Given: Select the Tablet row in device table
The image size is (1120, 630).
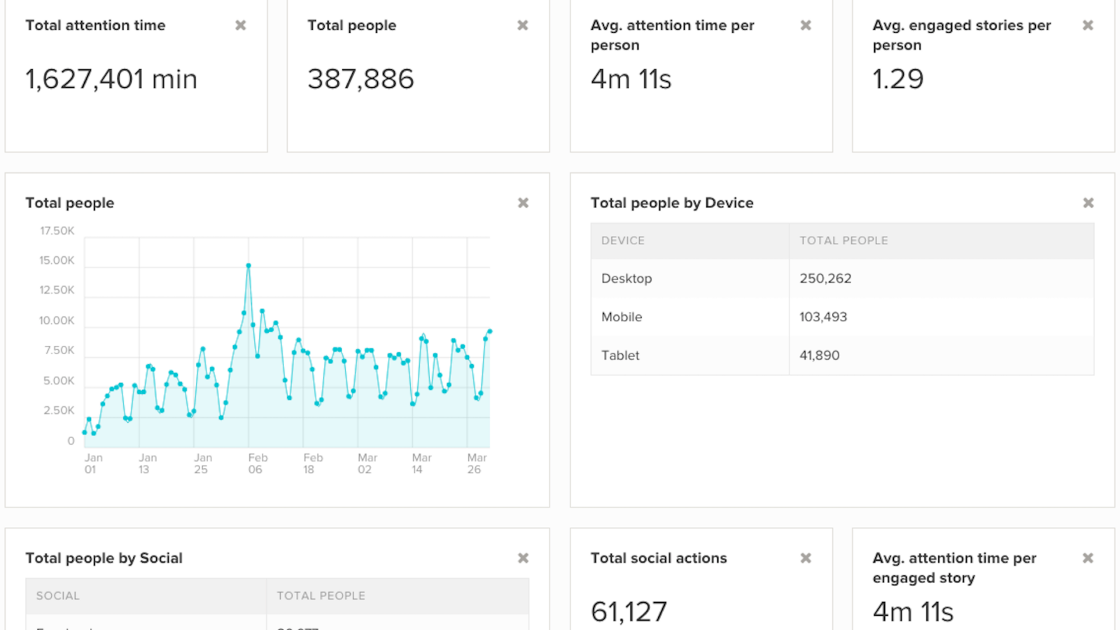Looking at the screenshot, I should coord(842,356).
